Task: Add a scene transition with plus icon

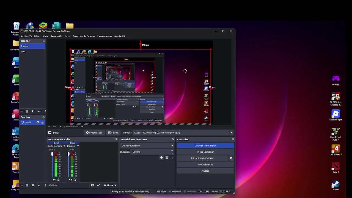Action: click(x=161, y=158)
